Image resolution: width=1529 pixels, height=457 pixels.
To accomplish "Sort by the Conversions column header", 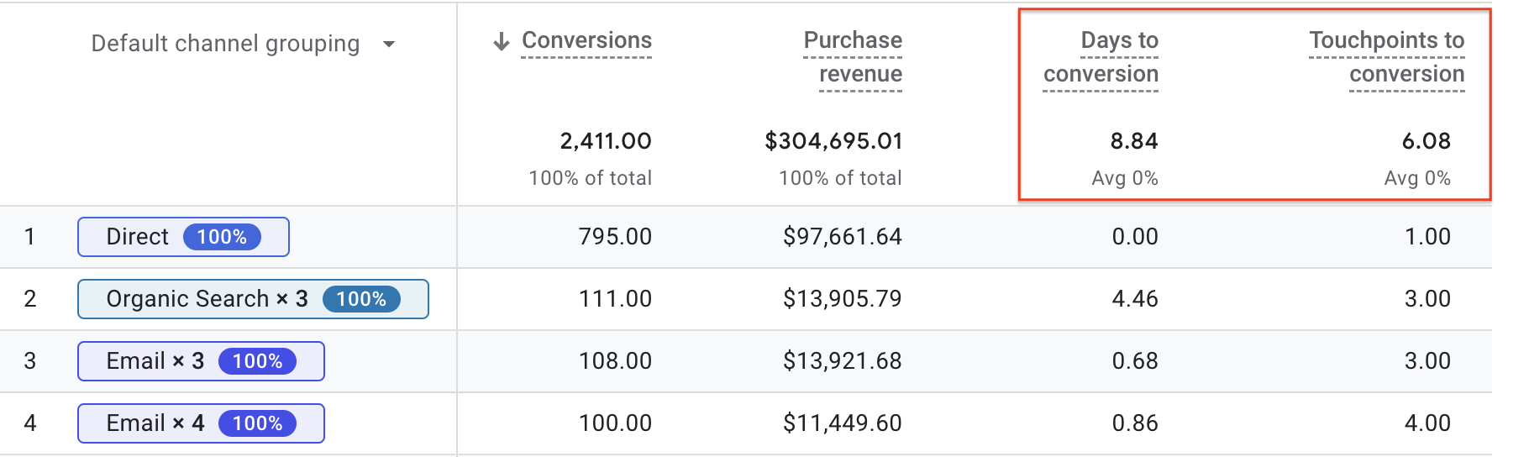I will click(586, 40).
